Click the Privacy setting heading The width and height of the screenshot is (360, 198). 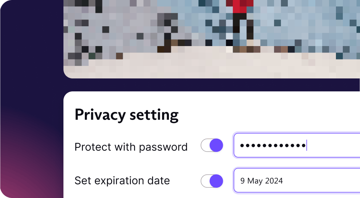click(126, 115)
